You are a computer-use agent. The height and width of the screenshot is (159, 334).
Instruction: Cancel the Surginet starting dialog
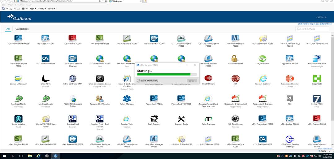pos(191,81)
